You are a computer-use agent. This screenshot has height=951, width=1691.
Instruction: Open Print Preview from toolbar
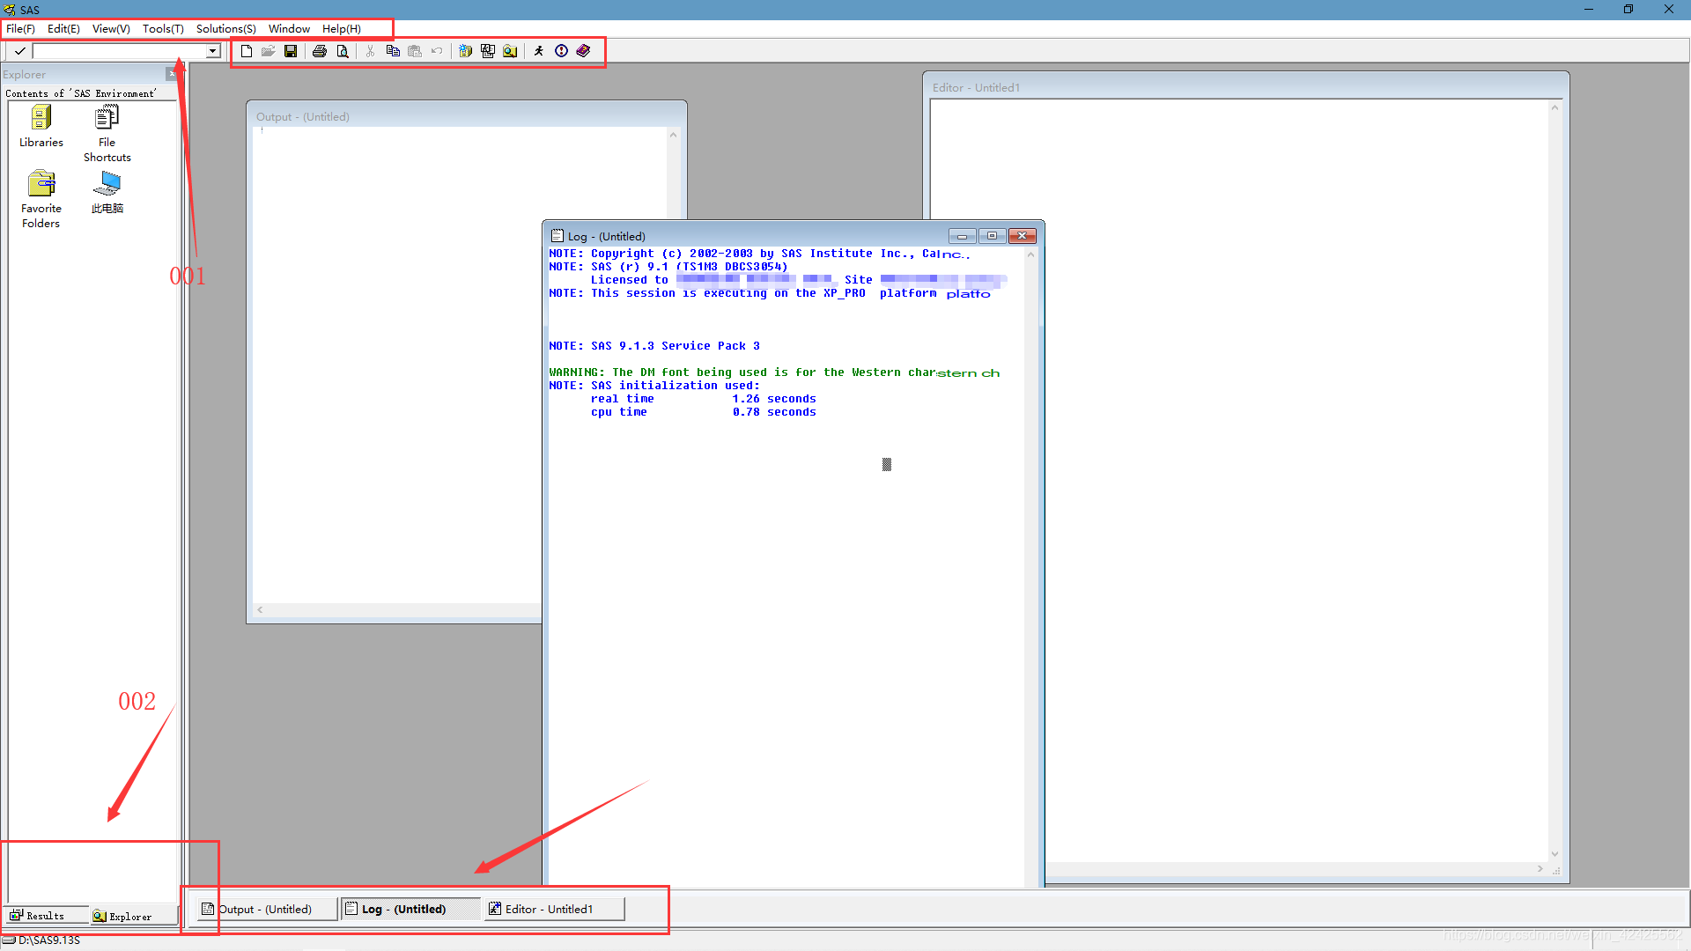(x=343, y=51)
